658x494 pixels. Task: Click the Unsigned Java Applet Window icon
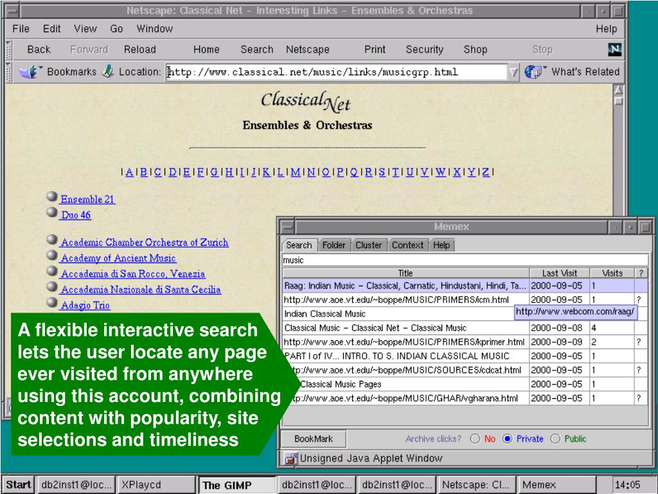point(290,458)
